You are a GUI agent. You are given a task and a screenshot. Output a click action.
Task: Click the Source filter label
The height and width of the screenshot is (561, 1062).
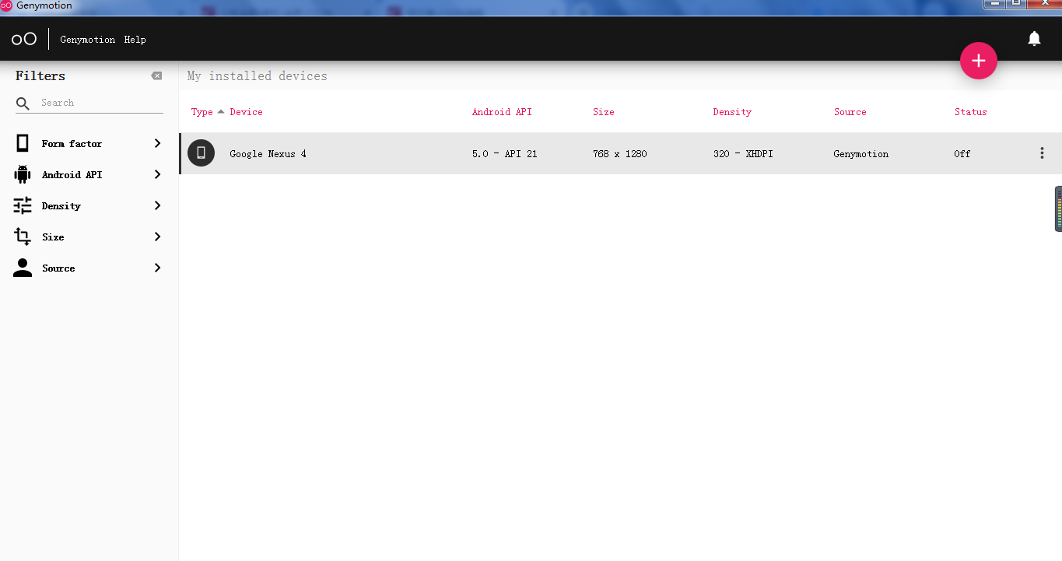58,268
